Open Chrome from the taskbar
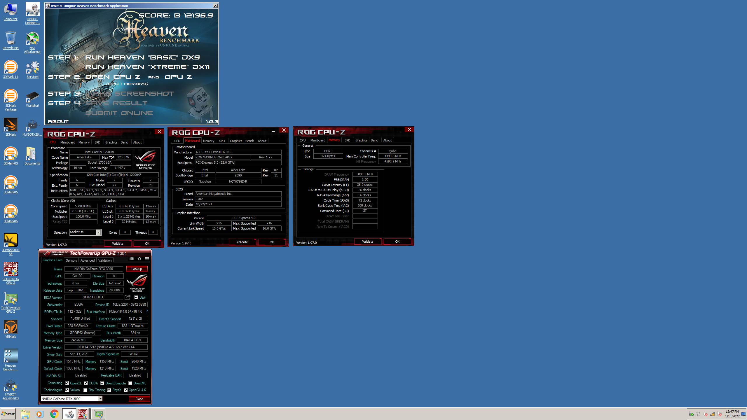 point(54,414)
